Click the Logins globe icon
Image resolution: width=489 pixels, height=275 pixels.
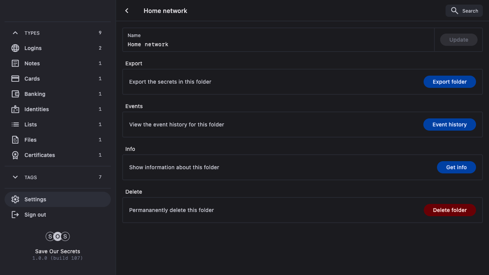coord(15,48)
